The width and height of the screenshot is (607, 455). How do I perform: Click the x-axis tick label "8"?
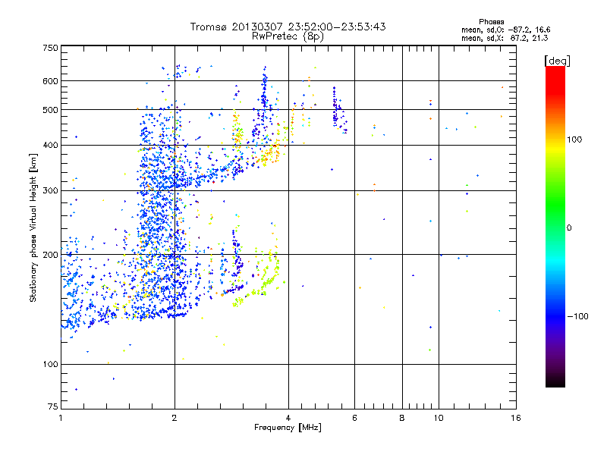[402, 418]
